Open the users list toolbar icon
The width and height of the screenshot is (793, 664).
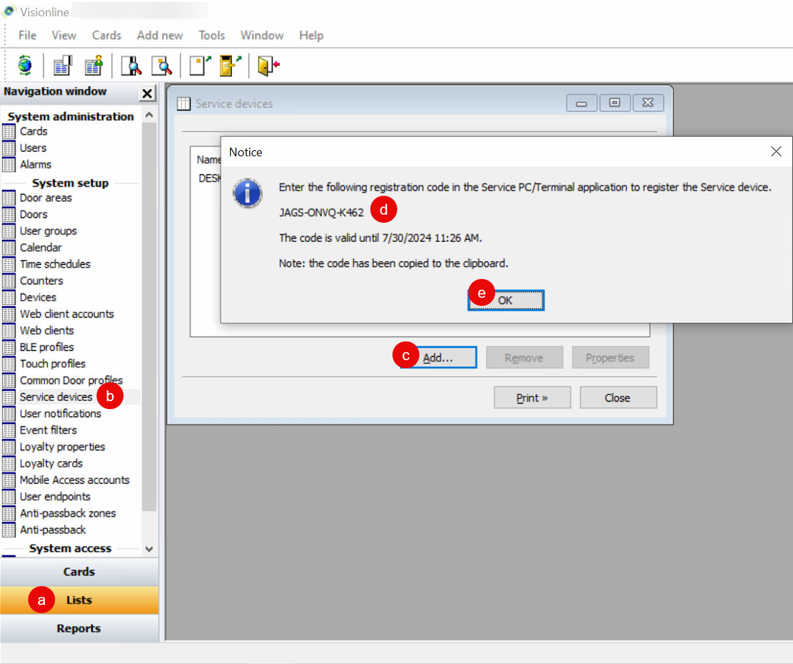[93, 66]
